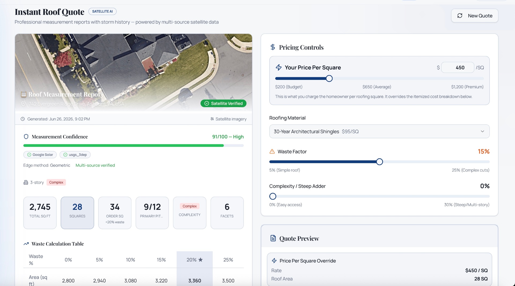
Task: Click the warning triangle icon beside Waste Factor
Action: tap(272, 151)
